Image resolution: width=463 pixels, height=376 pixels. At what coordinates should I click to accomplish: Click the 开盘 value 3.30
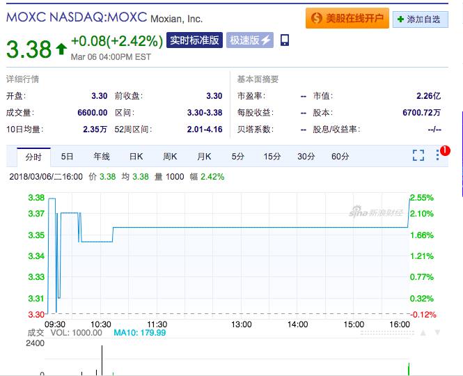click(x=99, y=96)
